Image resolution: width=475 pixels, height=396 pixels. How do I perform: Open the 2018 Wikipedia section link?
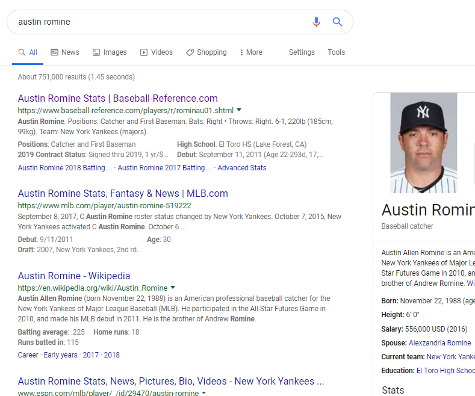112,355
